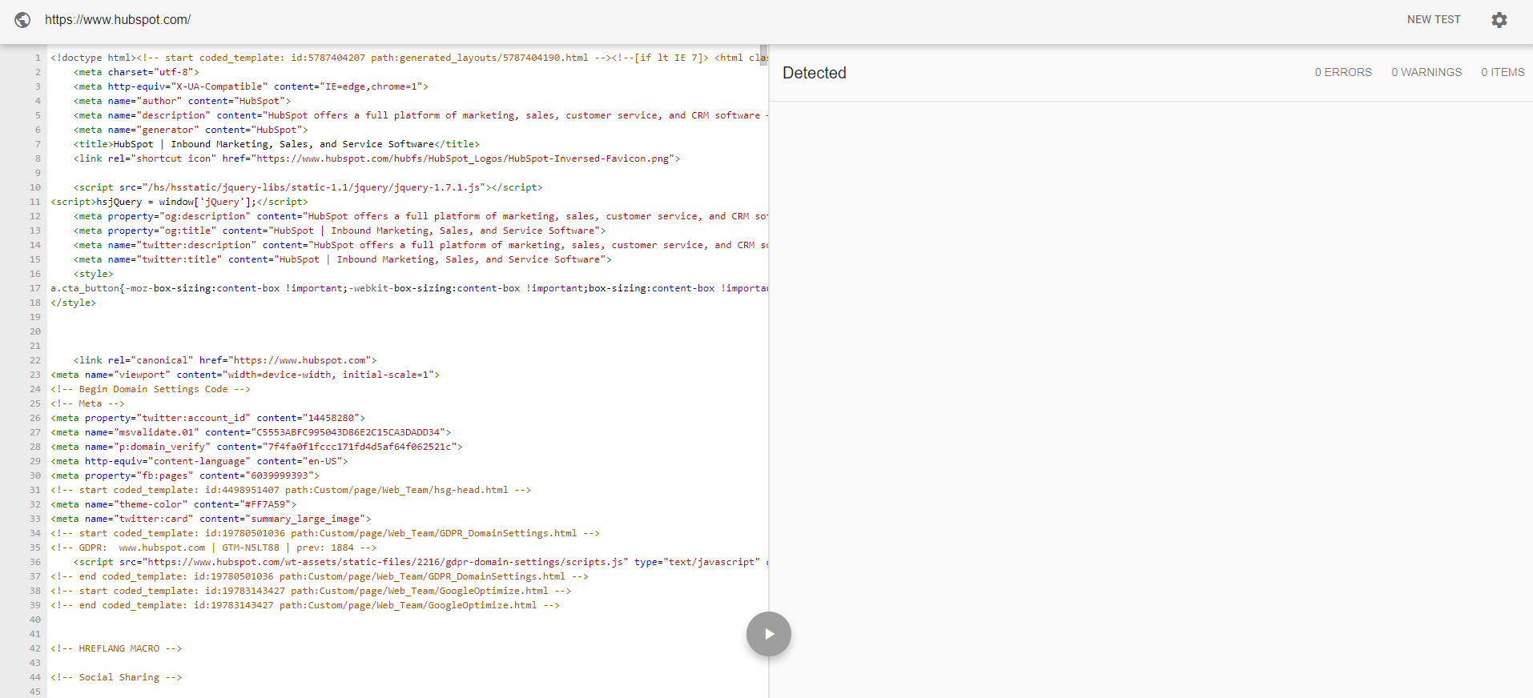Click the twitter:card meta line

pos(211,519)
